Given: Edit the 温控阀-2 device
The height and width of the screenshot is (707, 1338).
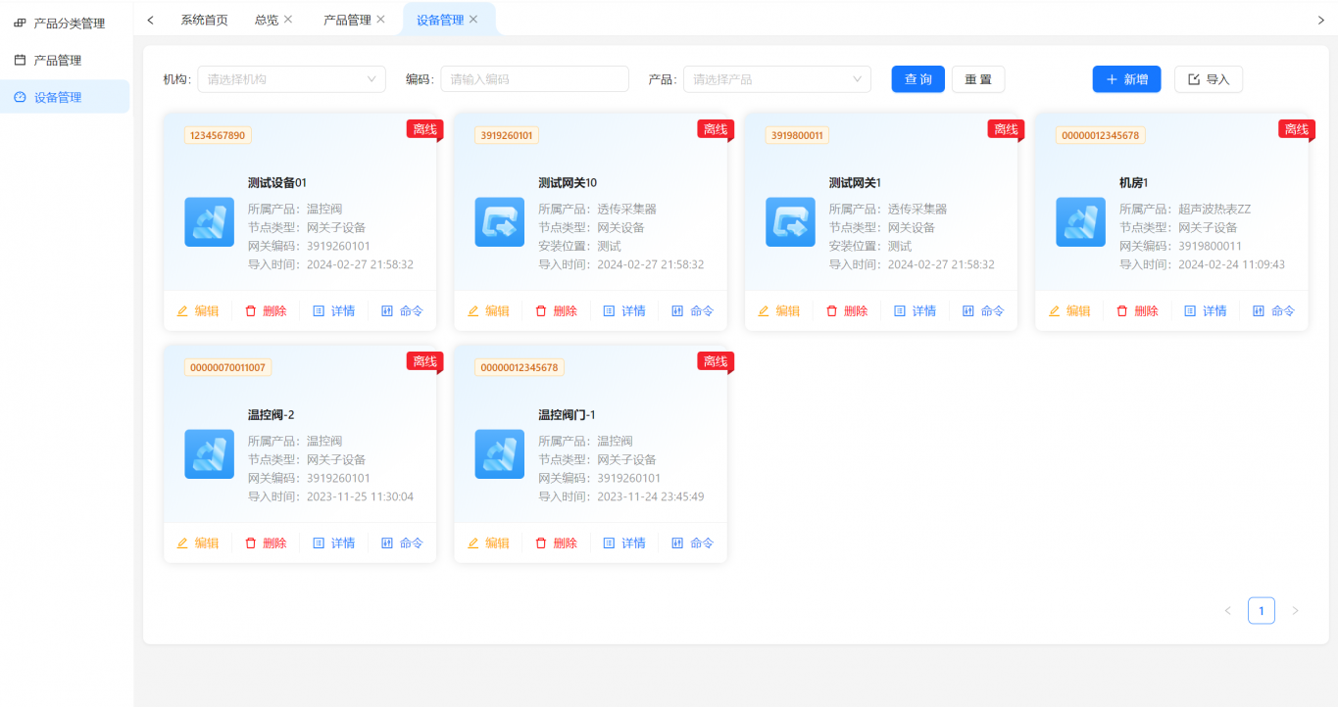Looking at the screenshot, I should click(197, 543).
